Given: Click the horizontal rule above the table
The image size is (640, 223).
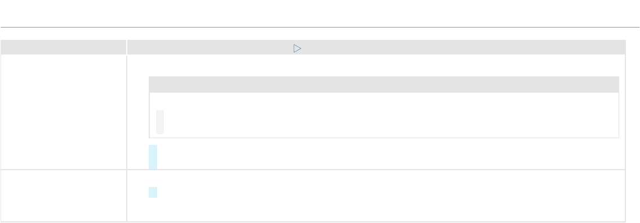Looking at the screenshot, I should tap(319, 28).
